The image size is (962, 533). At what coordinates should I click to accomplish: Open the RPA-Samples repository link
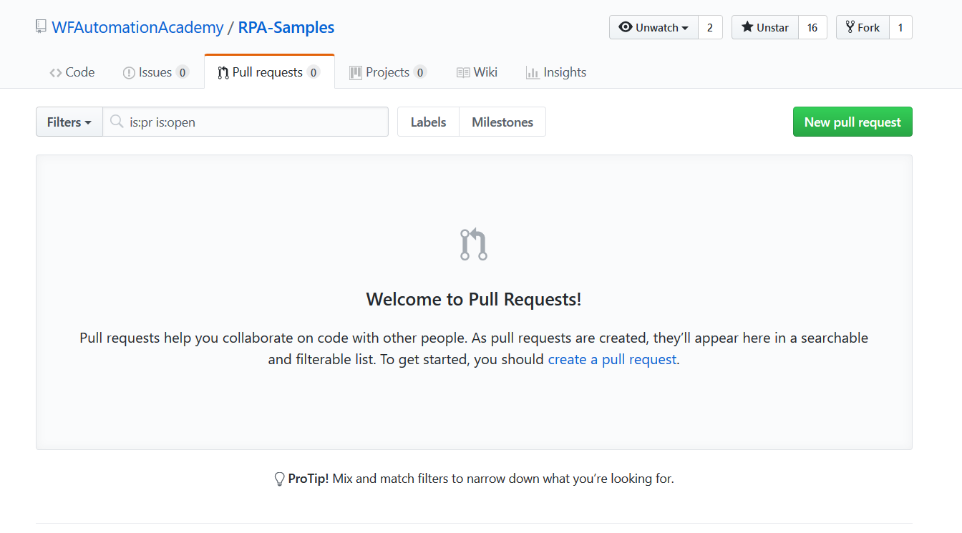pyautogui.click(x=286, y=28)
